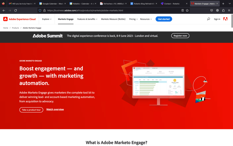Viewport: 233px width, 146px height.
Task: Toggle reader view icon in address bar
Action: coord(183,11)
